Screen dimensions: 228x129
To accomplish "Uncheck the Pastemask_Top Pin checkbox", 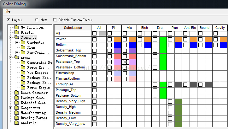I will coord(109,62).
